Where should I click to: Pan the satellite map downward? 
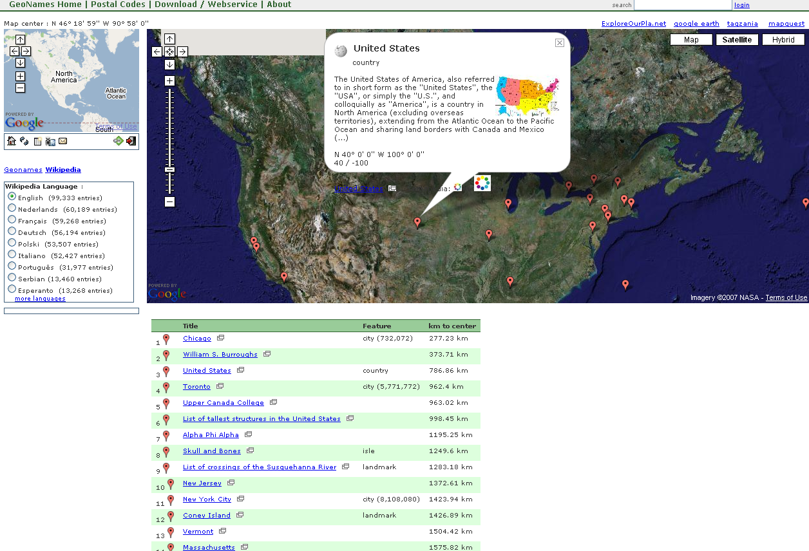click(x=169, y=64)
